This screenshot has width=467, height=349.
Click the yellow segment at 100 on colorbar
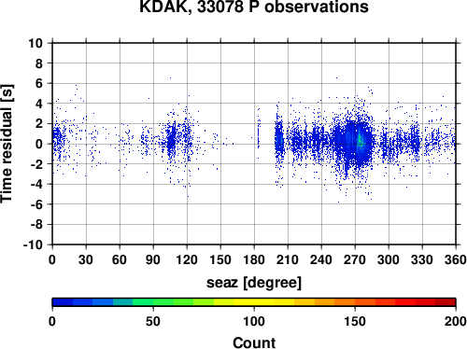pyautogui.click(x=254, y=302)
